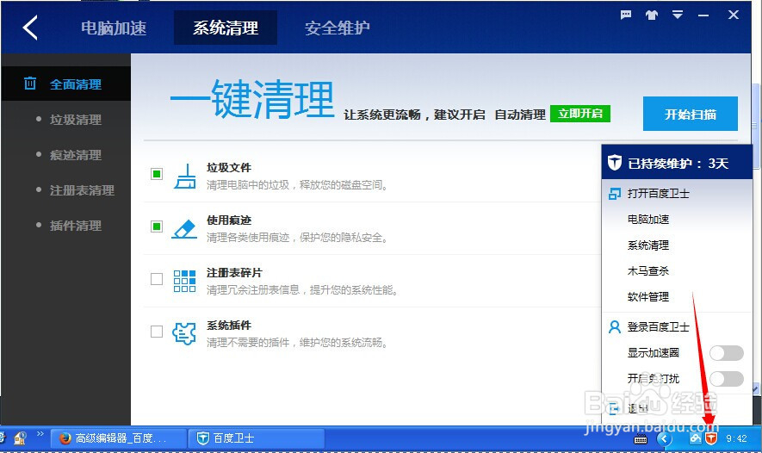
Task: Open the feedback chat bubble icon
Action: [626, 15]
